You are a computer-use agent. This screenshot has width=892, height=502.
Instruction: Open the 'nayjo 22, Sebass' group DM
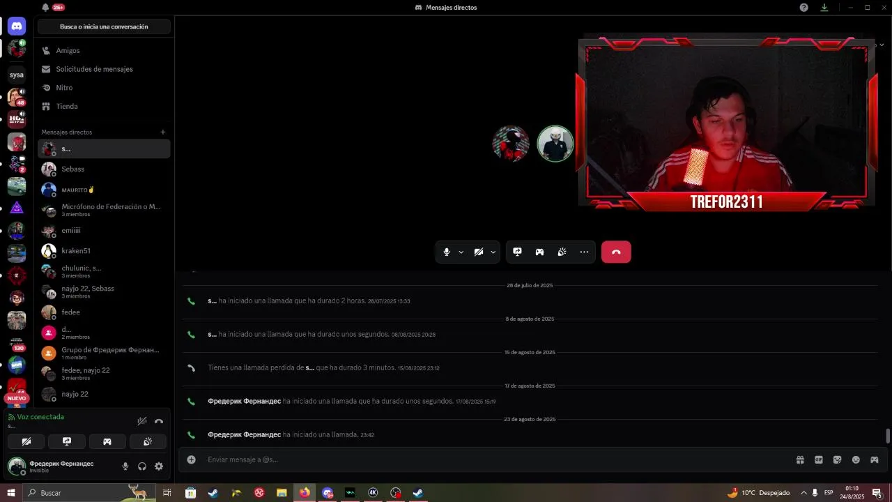[104, 291]
